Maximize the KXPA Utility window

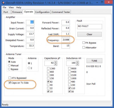(102, 2)
